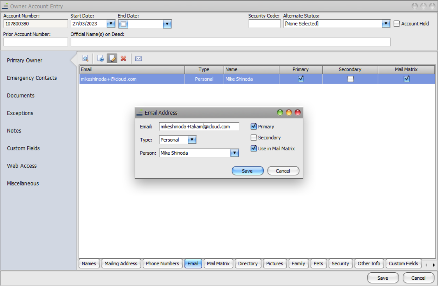Open the Start Date calendar dropdown
The width and height of the screenshot is (438, 286).
click(x=111, y=24)
